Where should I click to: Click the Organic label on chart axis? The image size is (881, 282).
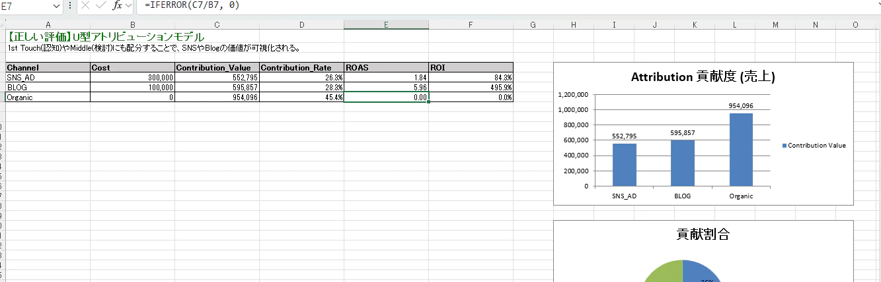[741, 196]
